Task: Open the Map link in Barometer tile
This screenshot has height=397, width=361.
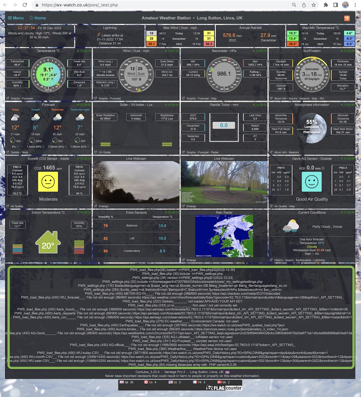Action: coord(214,98)
